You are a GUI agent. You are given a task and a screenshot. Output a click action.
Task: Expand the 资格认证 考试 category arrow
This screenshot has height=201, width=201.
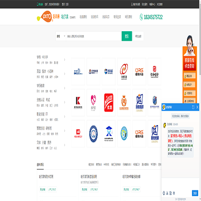[x=65, y=102]
